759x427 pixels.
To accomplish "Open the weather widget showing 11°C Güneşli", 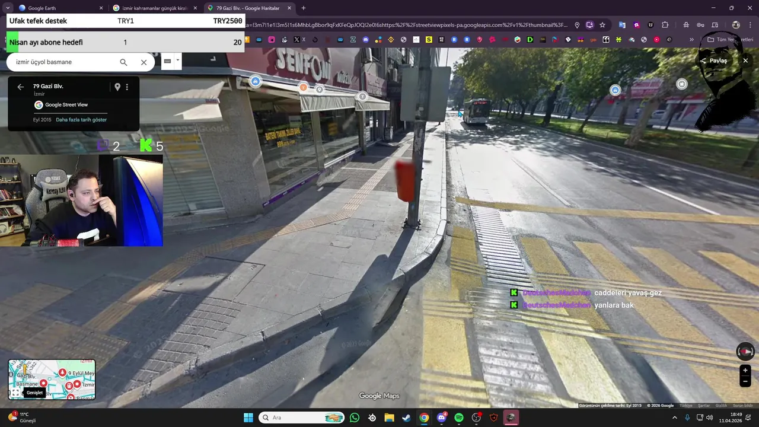I will tap(23, 418).
